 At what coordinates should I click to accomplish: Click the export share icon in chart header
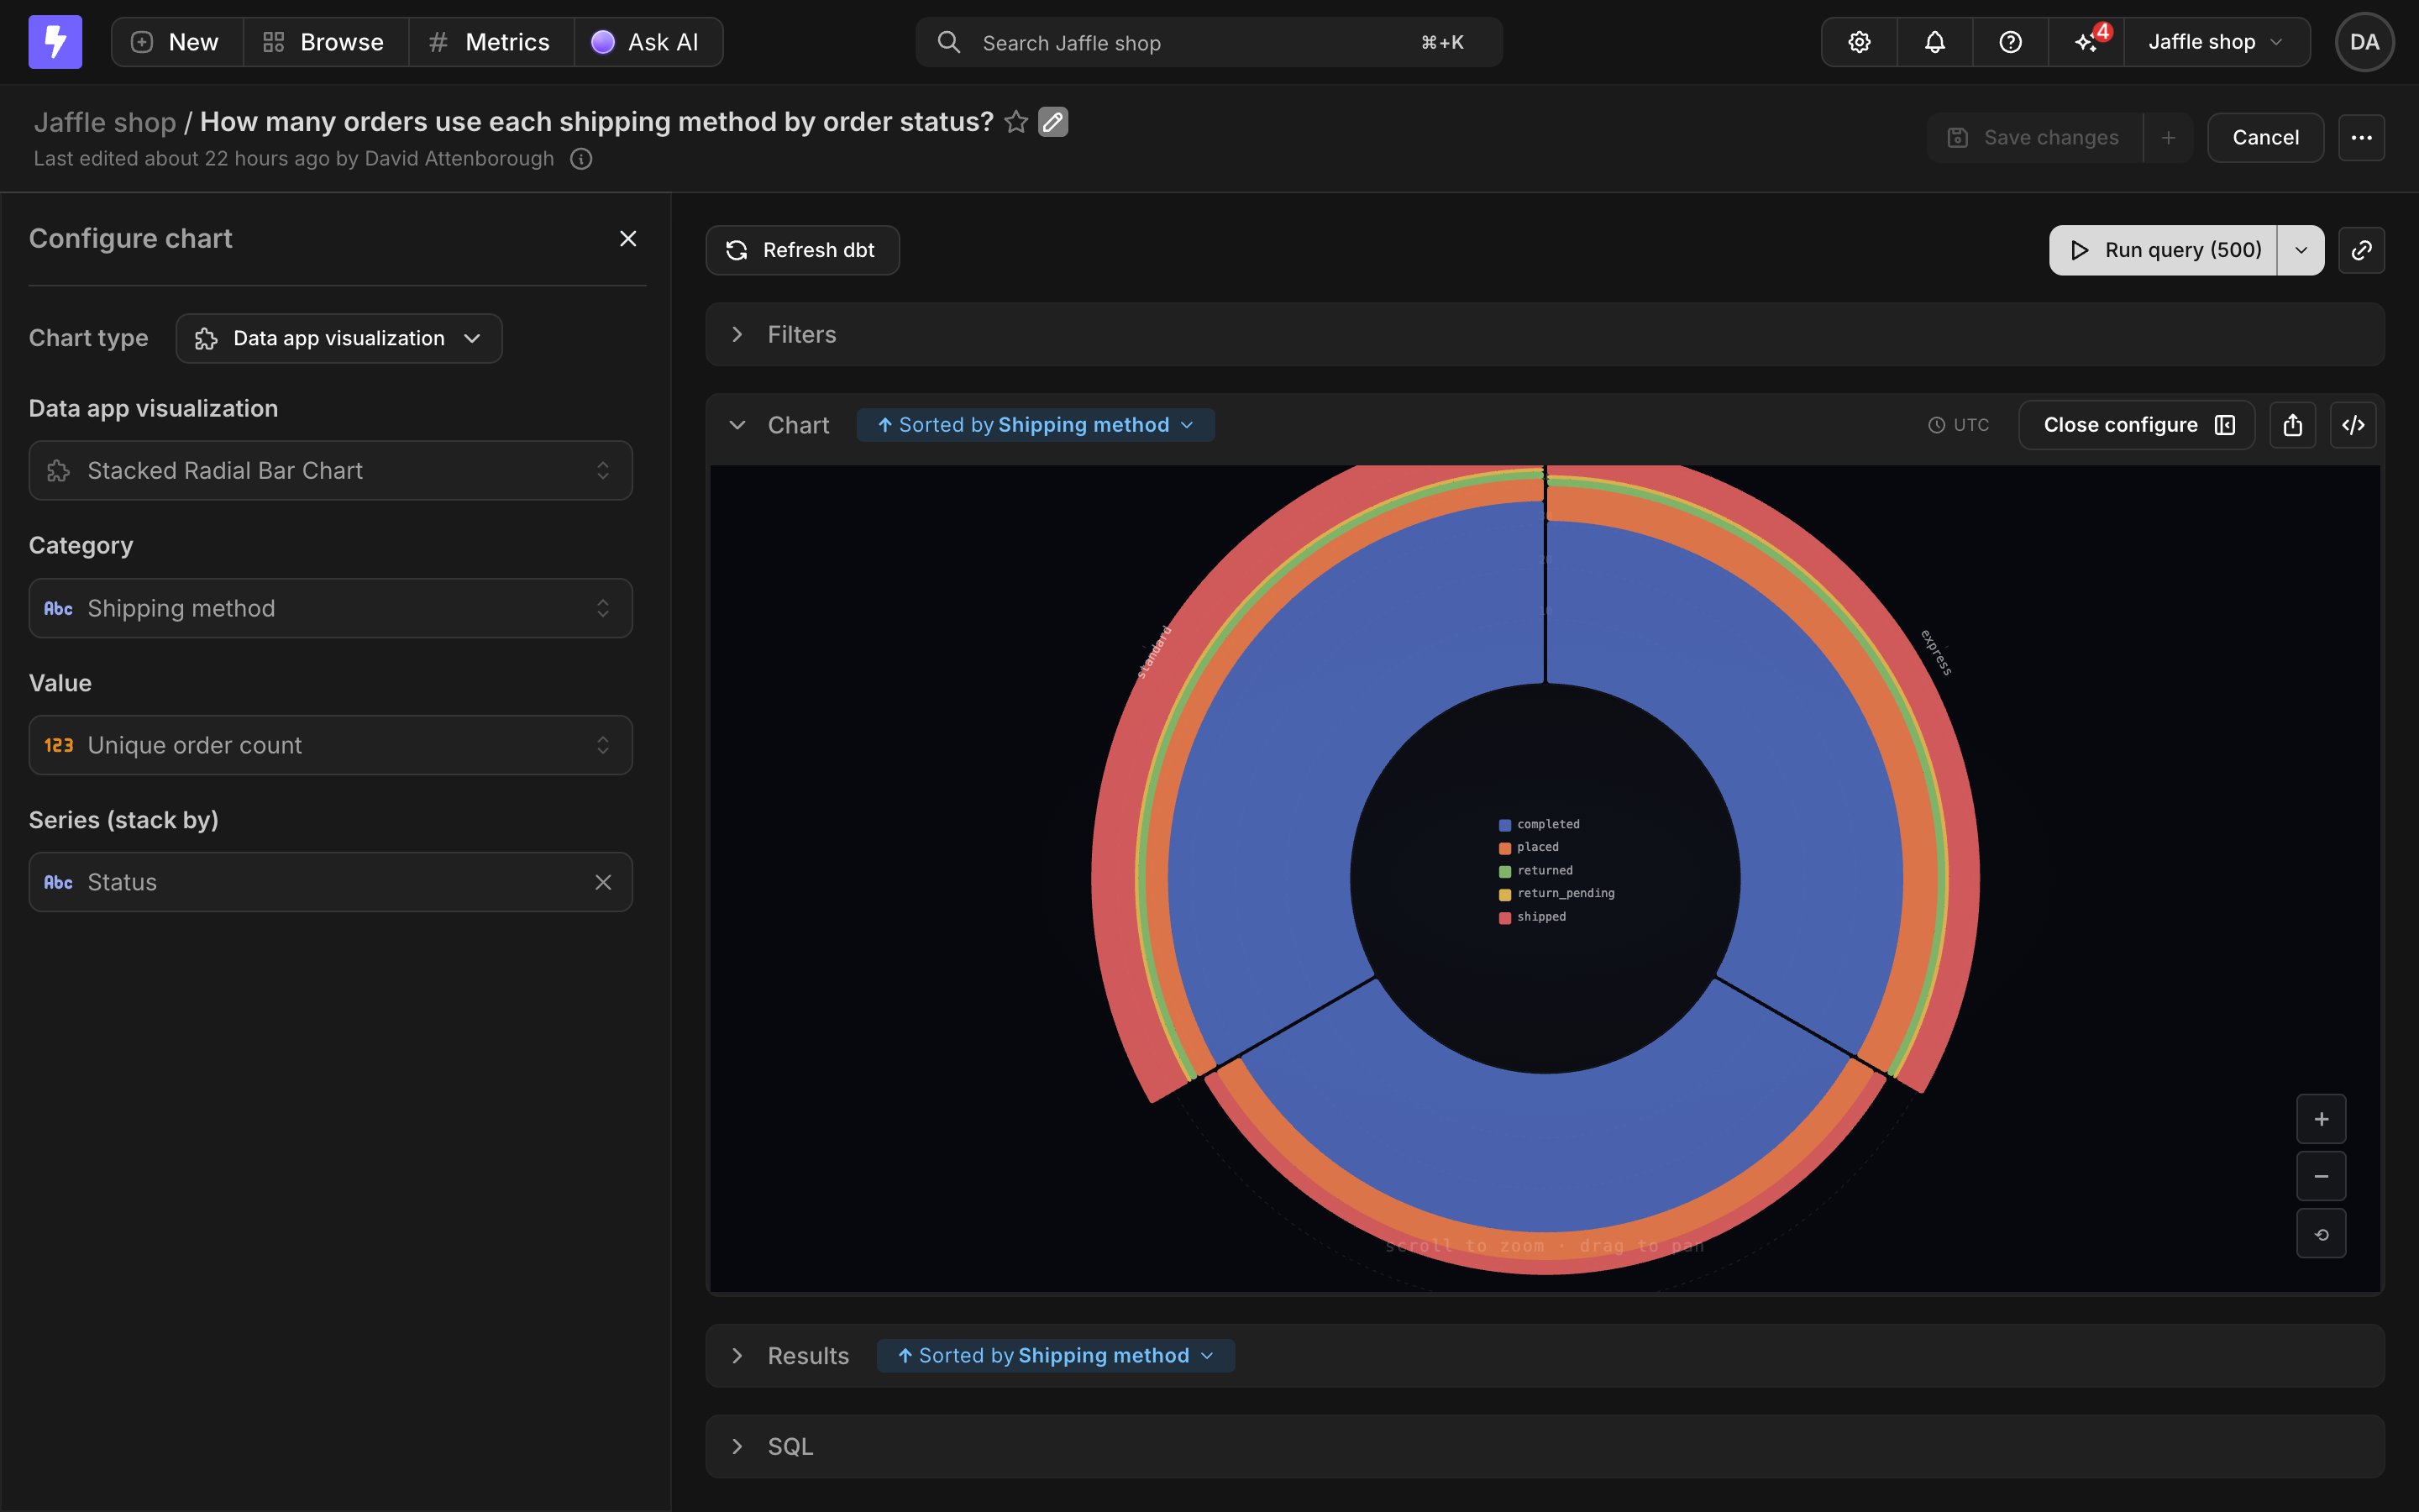point(2292,425)
